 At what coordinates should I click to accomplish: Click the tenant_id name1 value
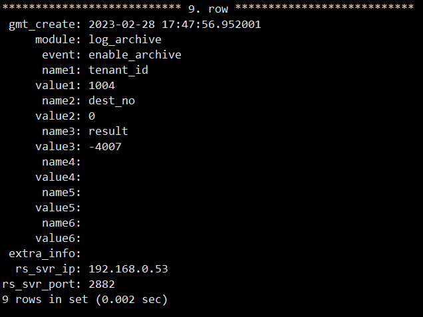pos(118,70)
